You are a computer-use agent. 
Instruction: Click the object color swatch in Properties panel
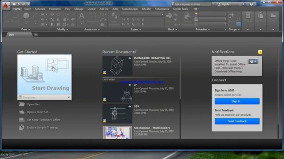click(x=196, y=14)
